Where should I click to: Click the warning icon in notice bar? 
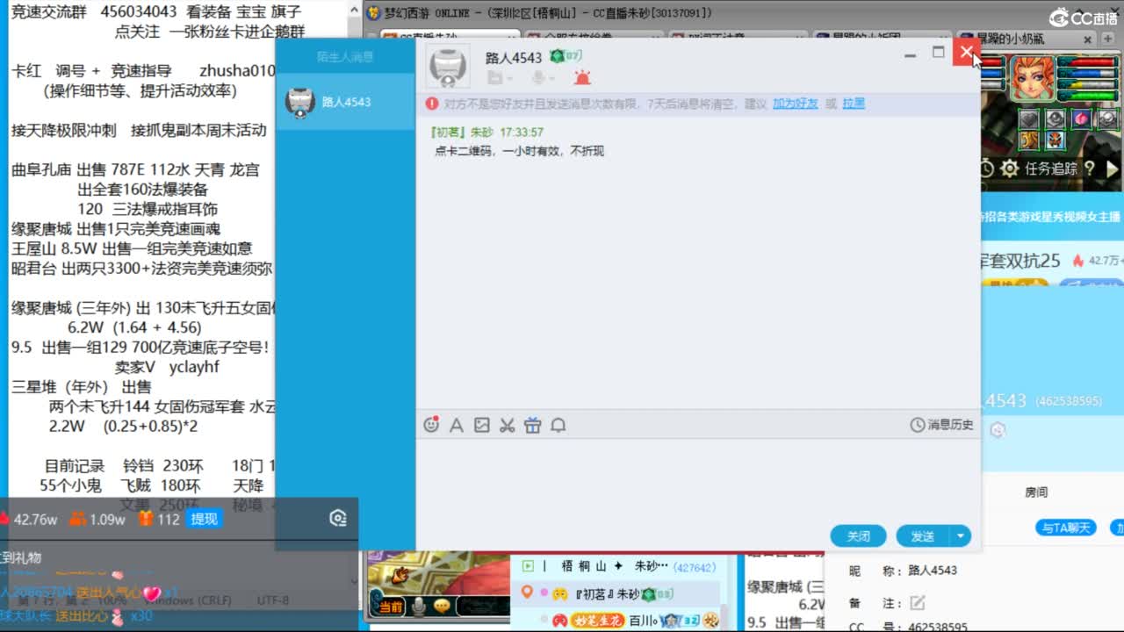point(431,104)
